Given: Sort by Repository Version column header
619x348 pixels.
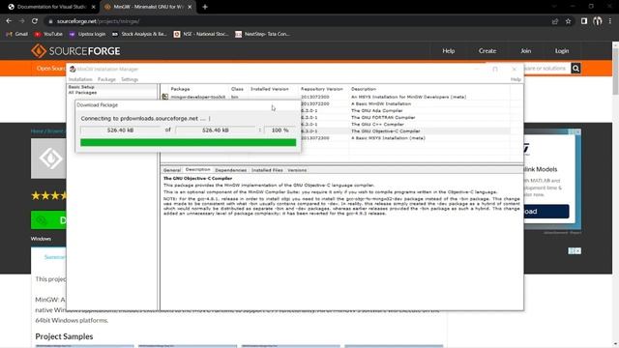Looking at the screenshot, I should tap(322, 89).
